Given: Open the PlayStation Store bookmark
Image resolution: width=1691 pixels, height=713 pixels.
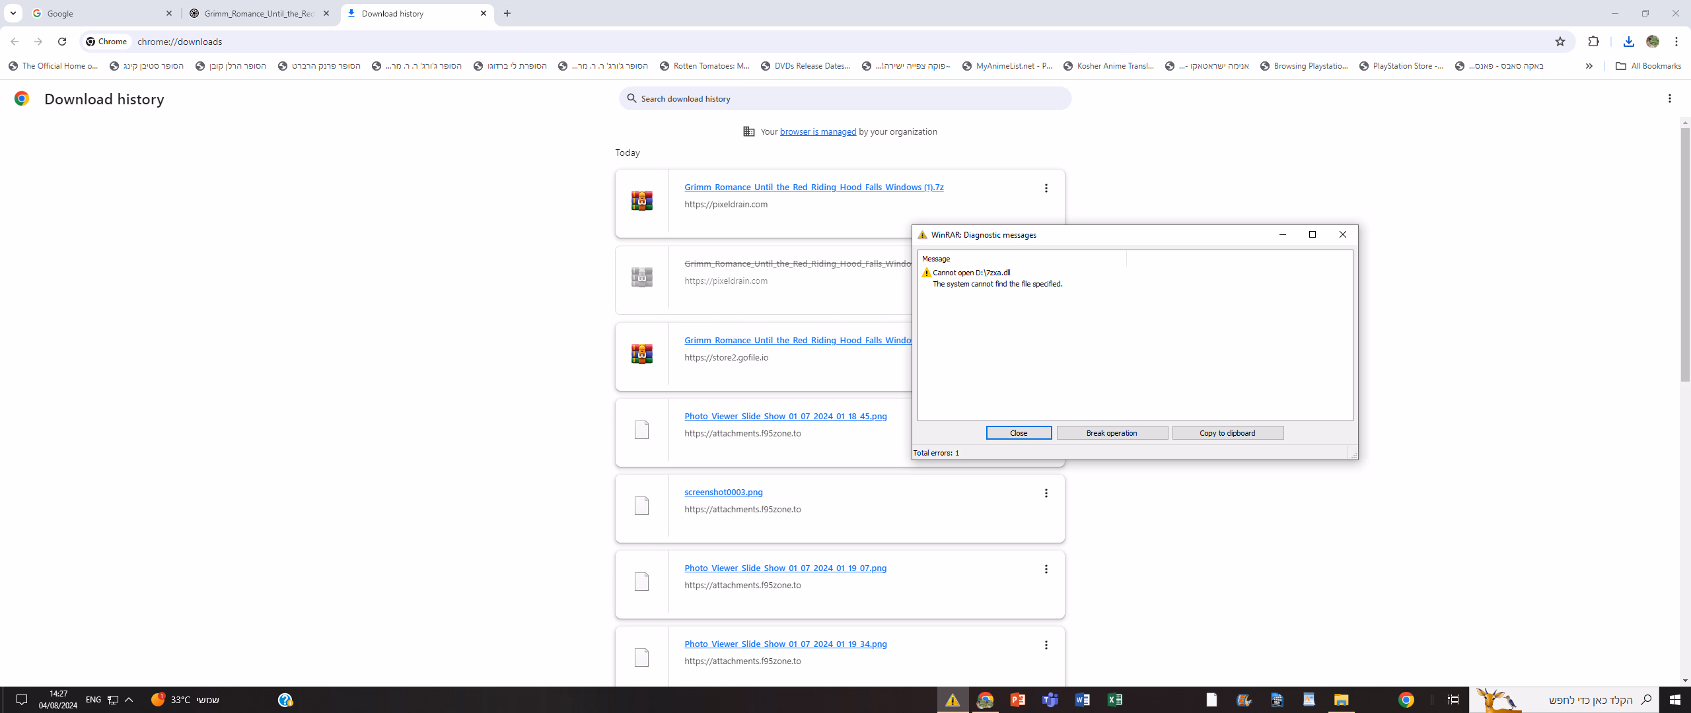Looking at the screenshot, I should point(1401,66).
